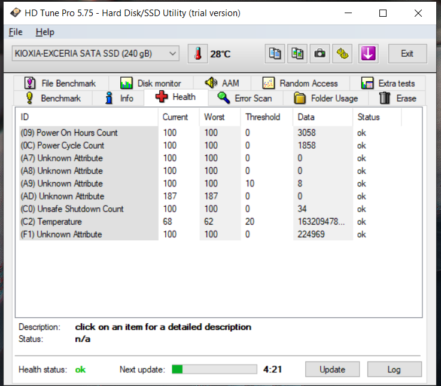Go to the Random Access tab

tap(300, 84)
